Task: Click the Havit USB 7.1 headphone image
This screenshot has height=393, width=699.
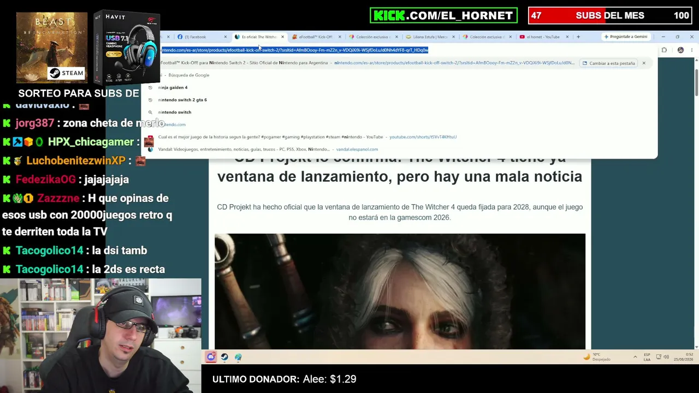Action: 126,48
